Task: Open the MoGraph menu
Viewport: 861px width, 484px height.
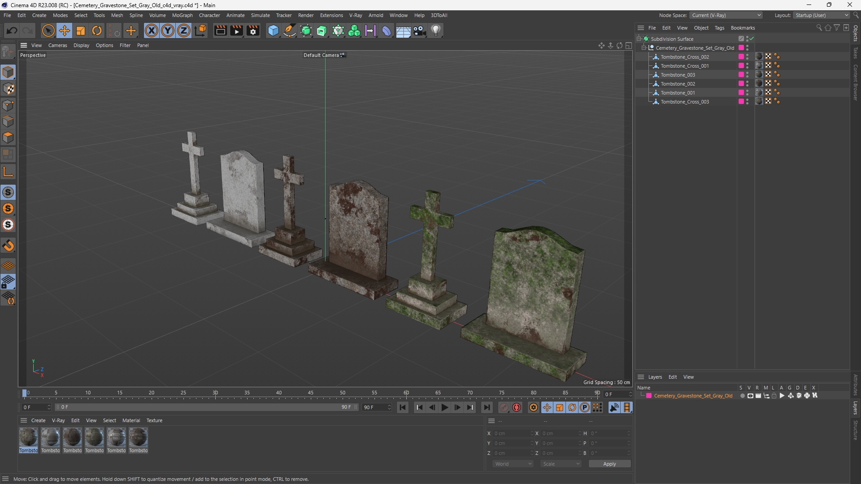Action: pos(182,15)
